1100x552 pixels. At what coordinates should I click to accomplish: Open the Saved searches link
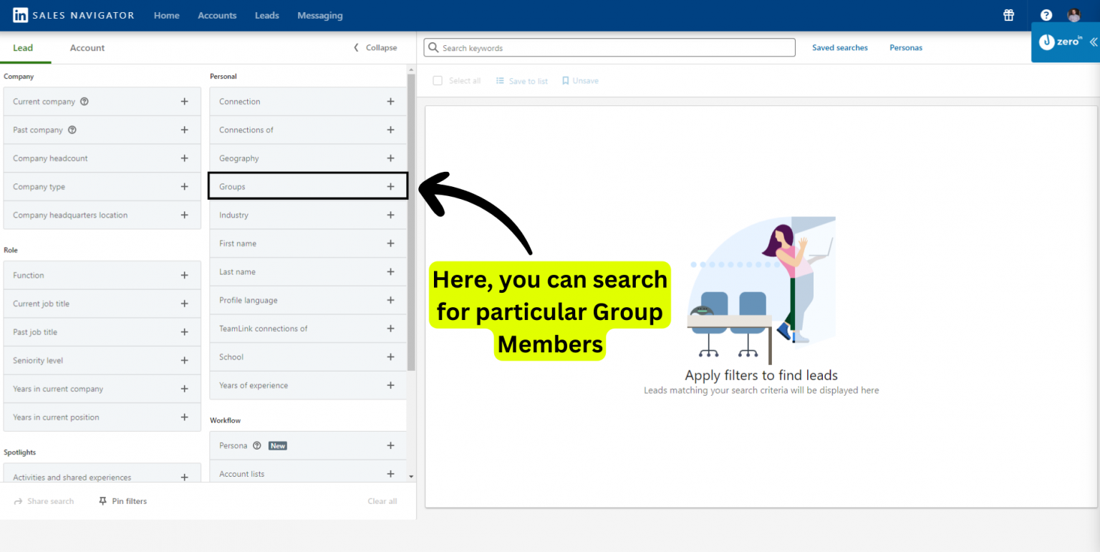(x=840, y=47)
